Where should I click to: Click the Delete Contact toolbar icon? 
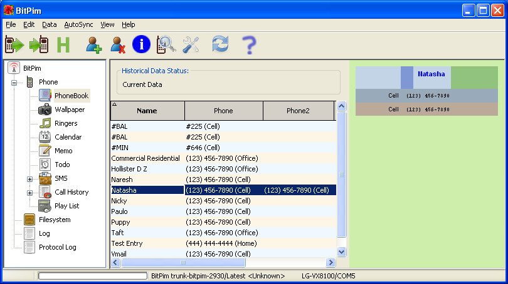[117, 45]
